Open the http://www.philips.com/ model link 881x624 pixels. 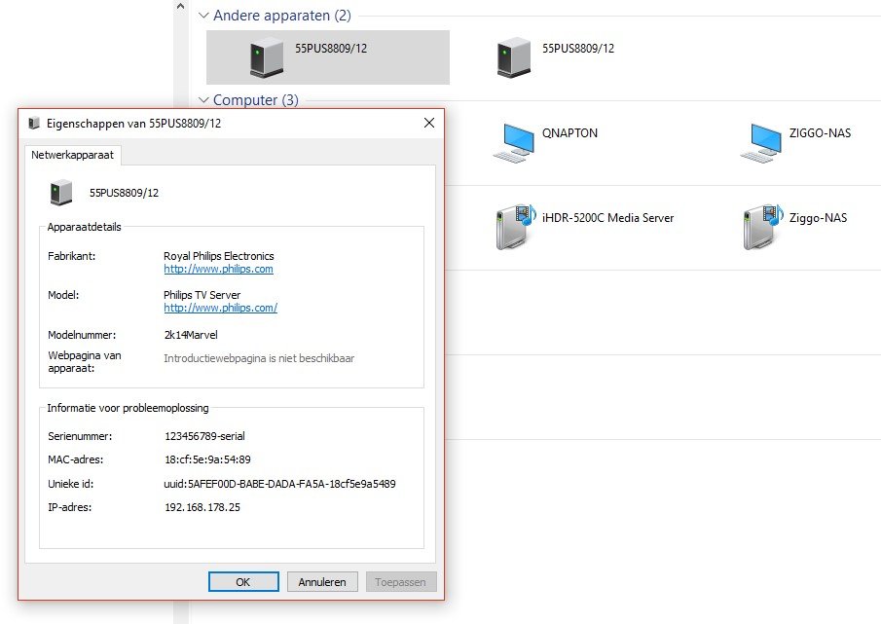point(220,308)
